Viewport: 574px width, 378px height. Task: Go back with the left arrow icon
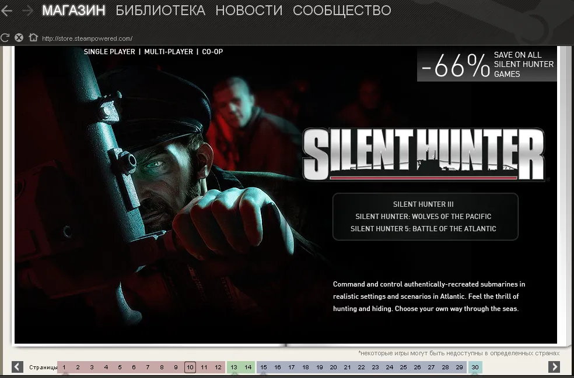6,10
